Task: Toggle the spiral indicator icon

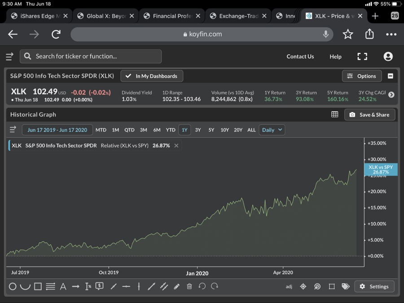Action: tap(317, 286)
